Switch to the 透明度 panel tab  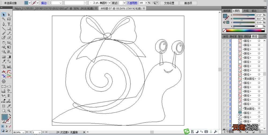227,11
